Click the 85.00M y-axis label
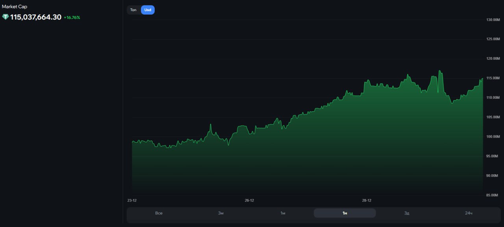The image size is (504, 227). pyautogui.click(x=493, y=195)
